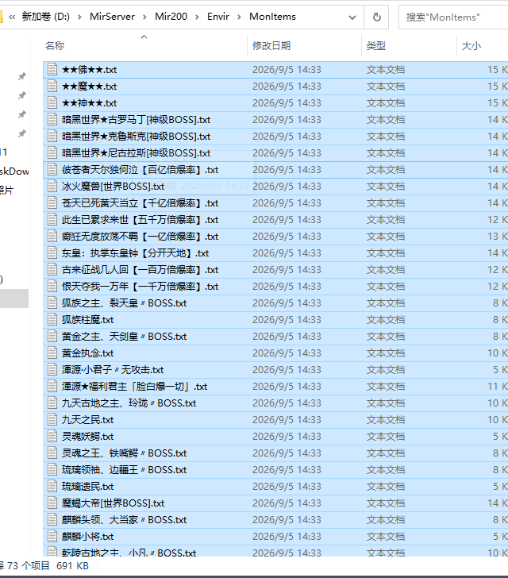Select file name 琉璃领袖、边疆王〃BOSS.txt
The height and width of the screenshot is (578, 508).
click(124, 470)
